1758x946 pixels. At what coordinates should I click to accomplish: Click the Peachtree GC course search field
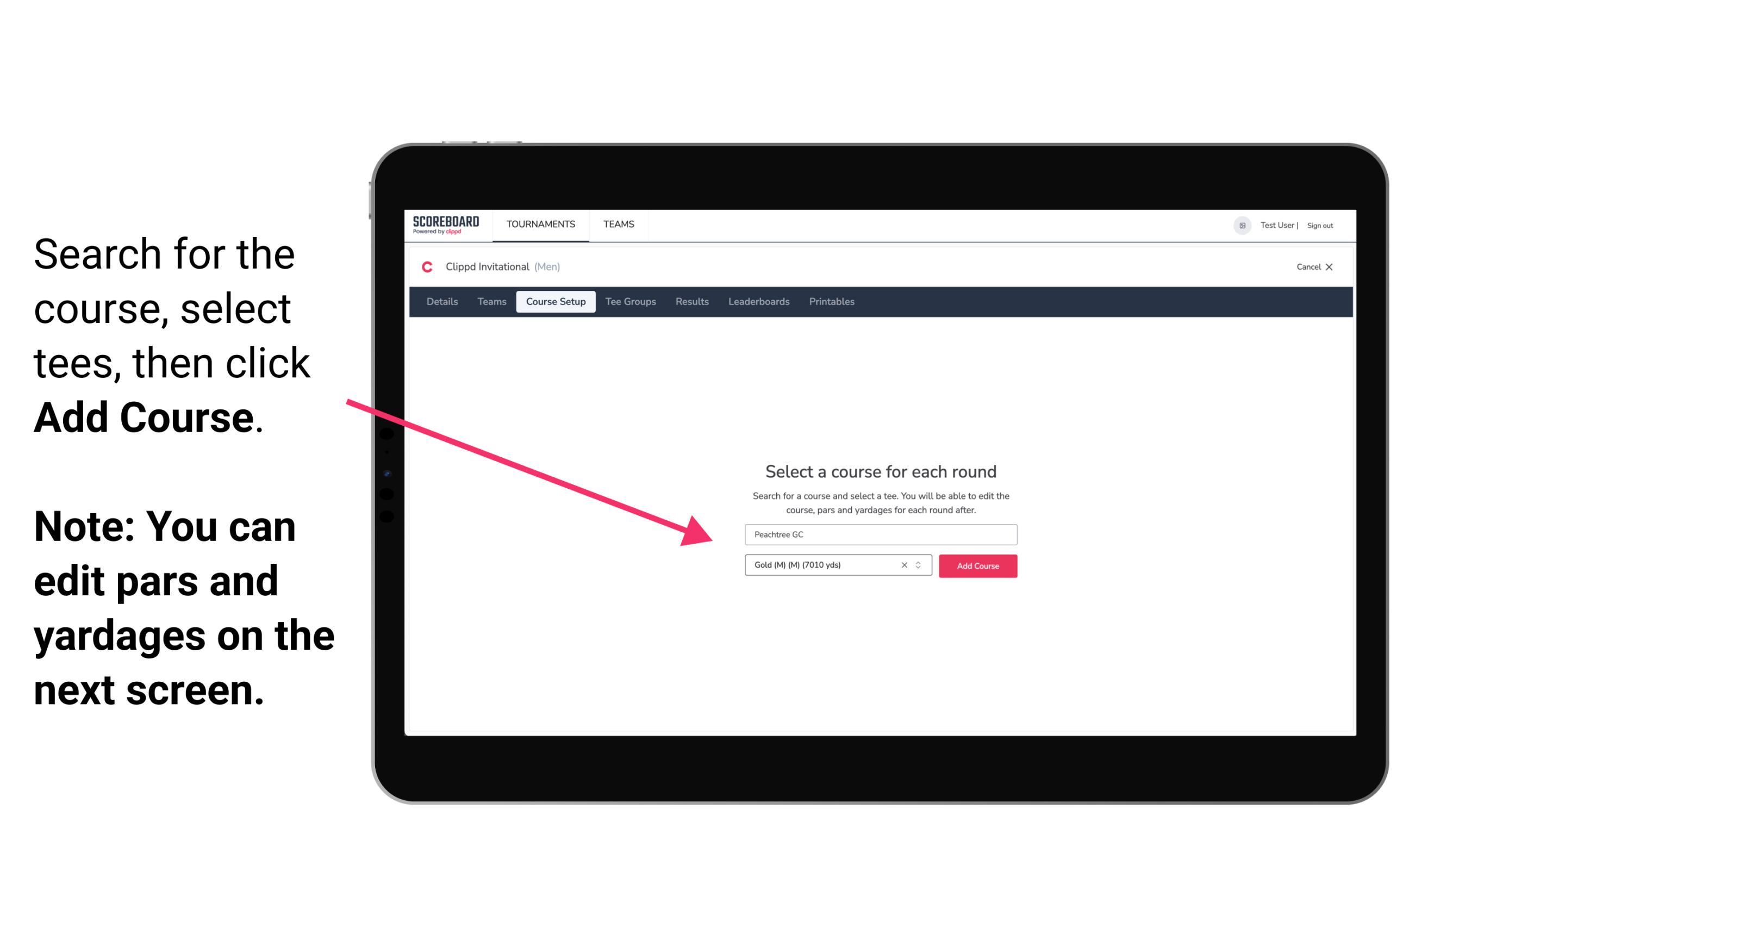[880, 532]
